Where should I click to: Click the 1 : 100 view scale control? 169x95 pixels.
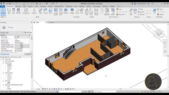click(x=38, y=89)
